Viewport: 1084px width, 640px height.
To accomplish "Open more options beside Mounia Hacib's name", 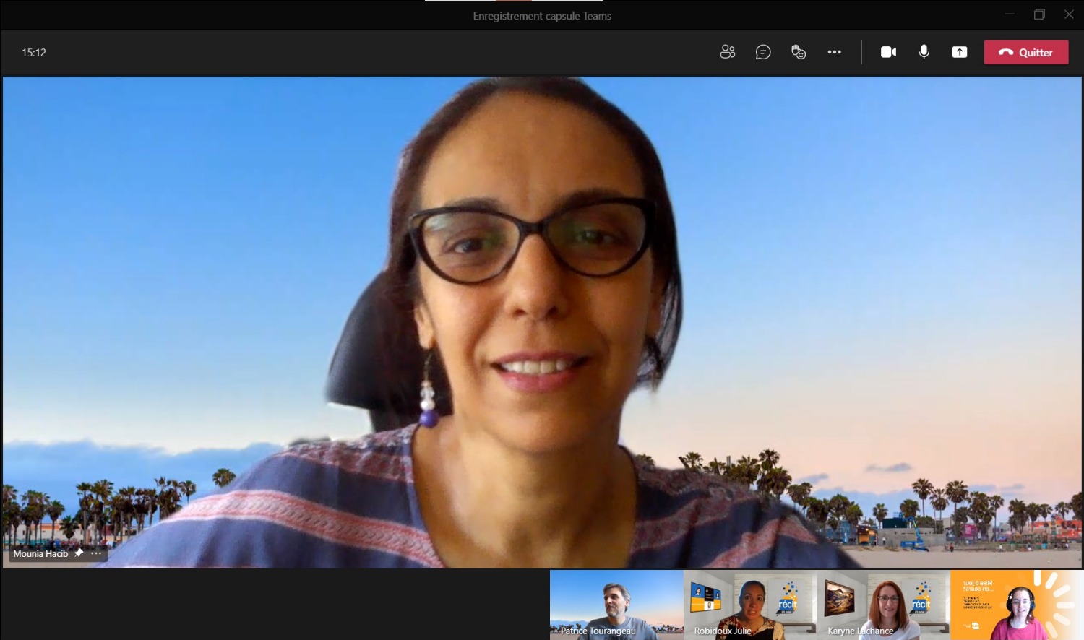I will pyautogui.click(x=96, y=553).
